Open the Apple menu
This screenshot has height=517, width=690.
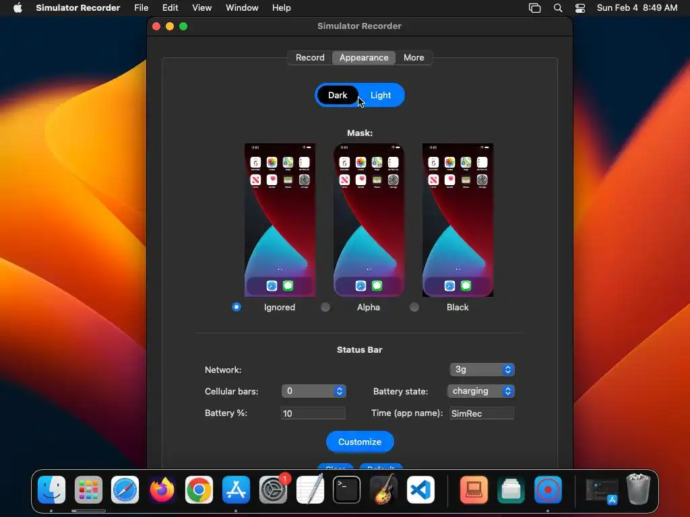pyautogui.click(x=18, y=8)
